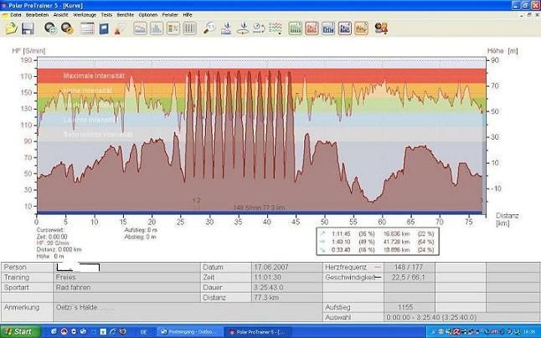Image resolution: width=541 pixels, height=338 pixels.
Task: Click the Windows Start button
Action: pos(18,331)
